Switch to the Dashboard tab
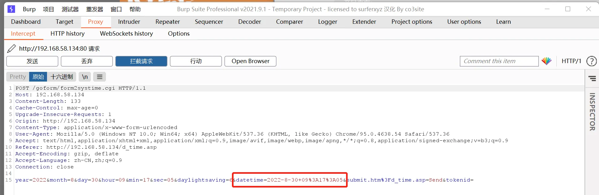The image size is (599, 195). tap(26, 22)
